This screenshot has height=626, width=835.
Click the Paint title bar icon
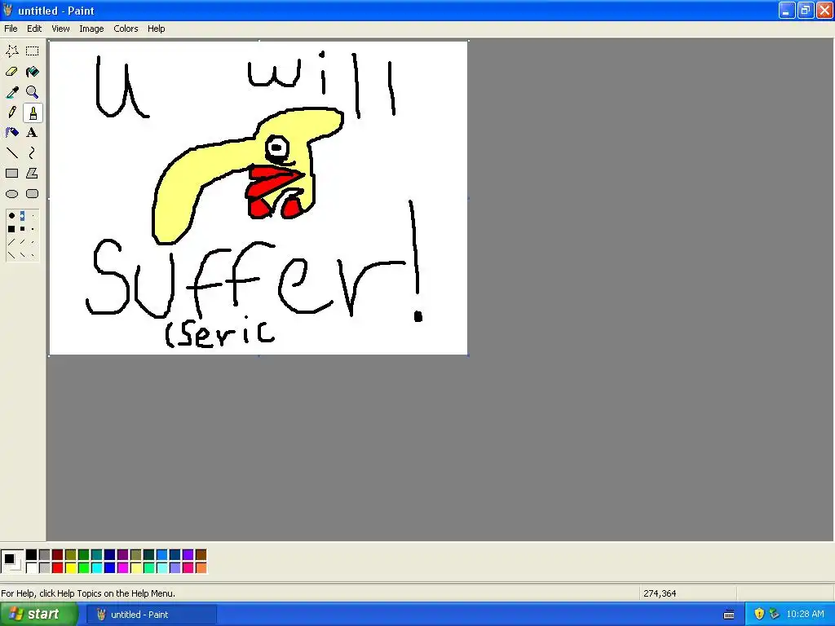[7, 10]
